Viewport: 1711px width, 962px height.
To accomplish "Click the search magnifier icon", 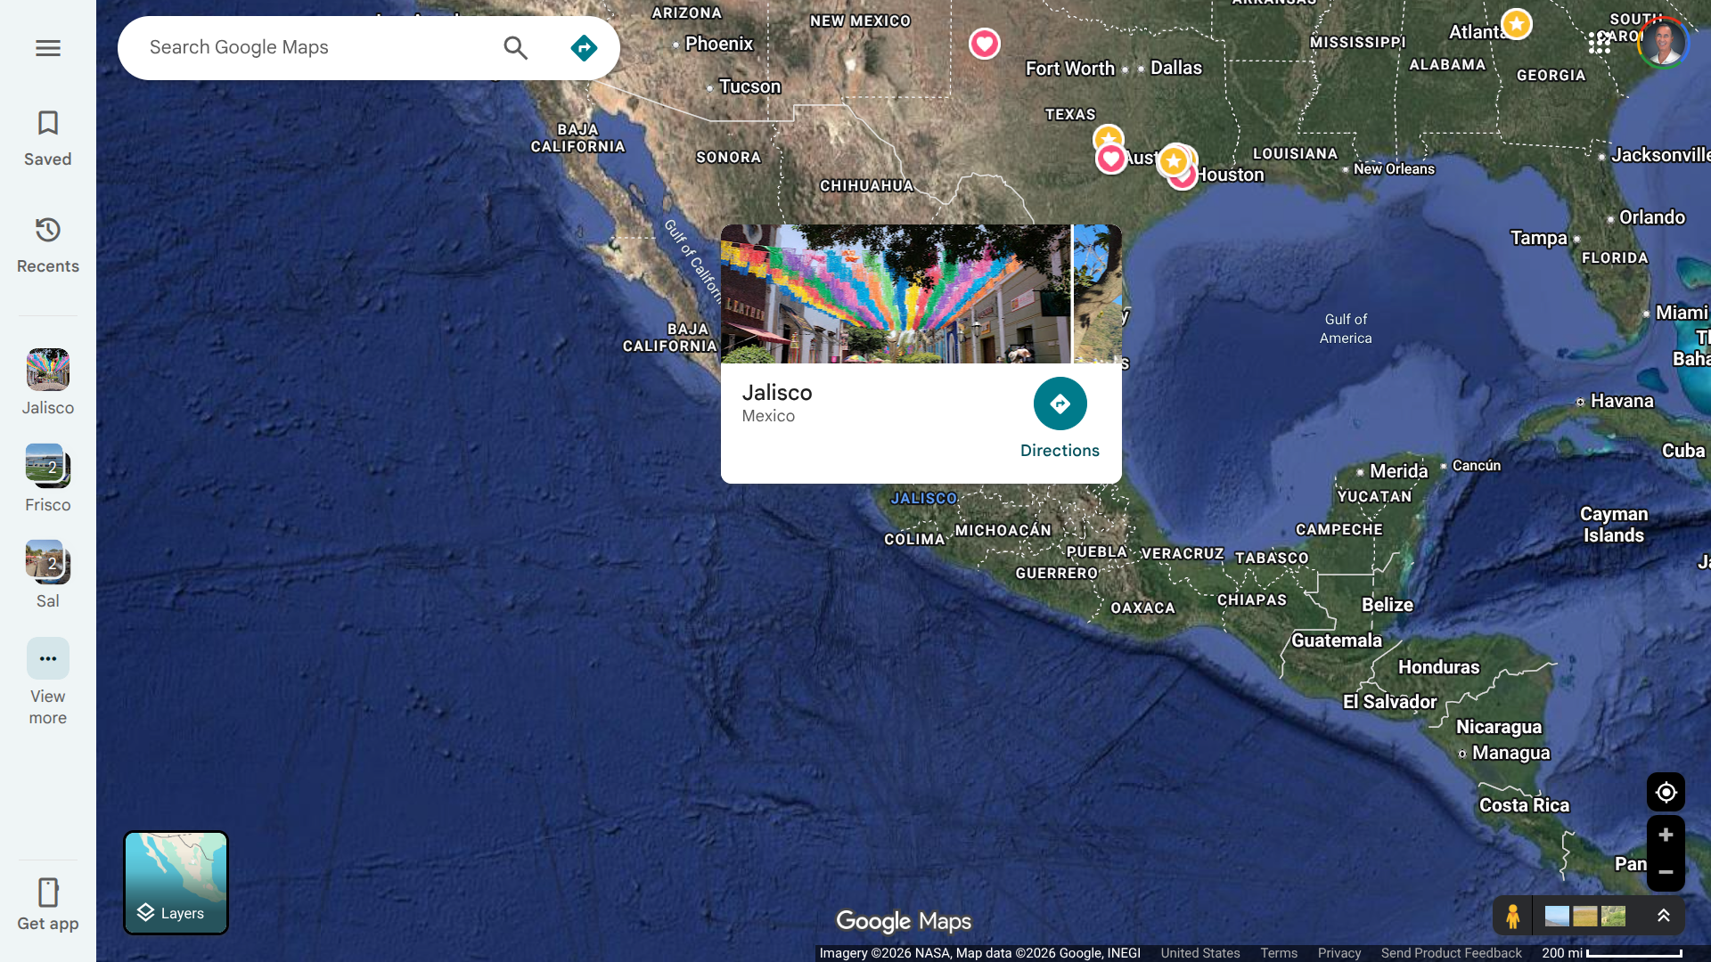I will (515, 48).
